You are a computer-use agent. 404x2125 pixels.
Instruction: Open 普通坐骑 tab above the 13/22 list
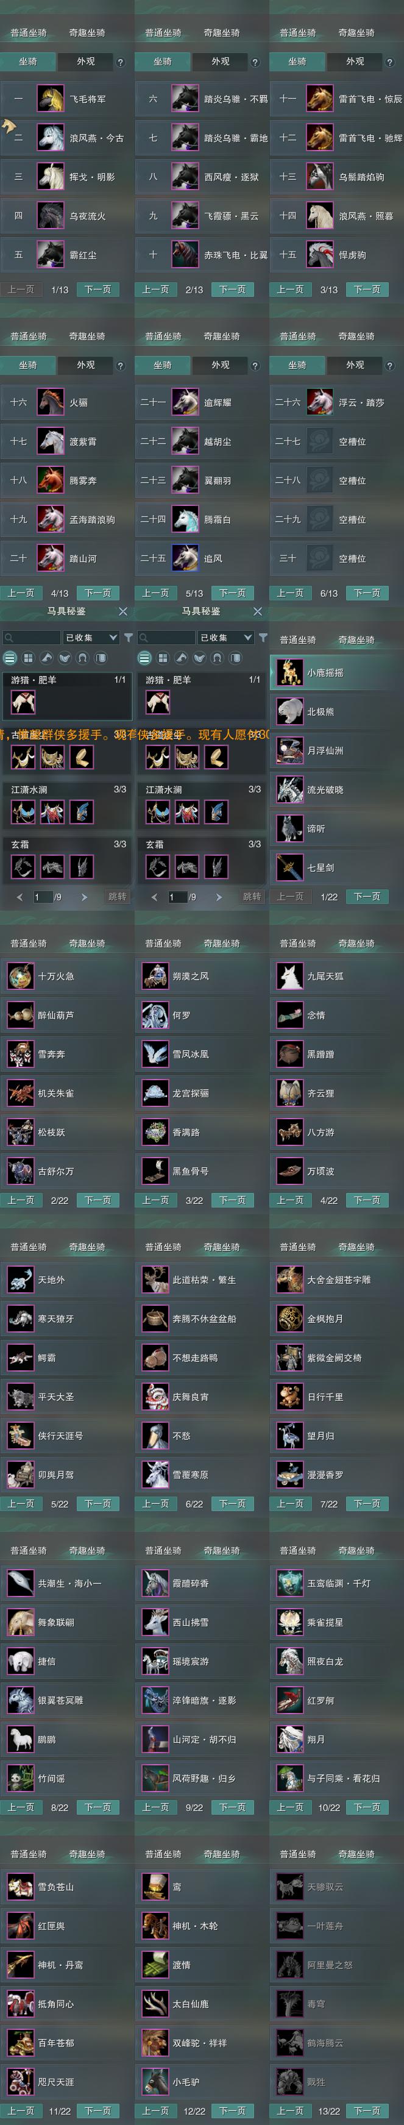pyautogui.click(x=297, y=1854)
